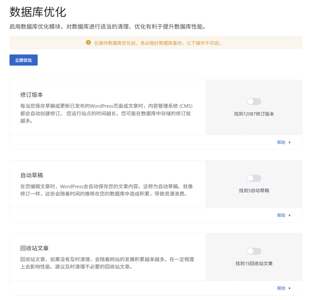Turn on the 自动草稿 toggle switch
This screenshot has height=300, width=311.
click(x=254, y=178)
